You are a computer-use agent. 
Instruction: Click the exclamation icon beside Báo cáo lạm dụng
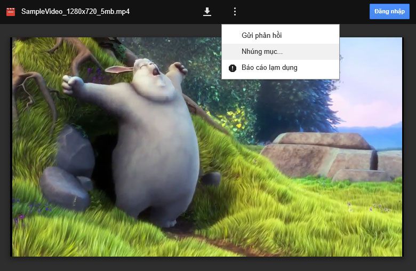(233, 68)
